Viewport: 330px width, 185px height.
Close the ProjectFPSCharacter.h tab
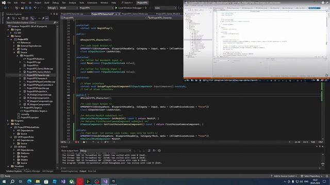click(x=119, y=14)
